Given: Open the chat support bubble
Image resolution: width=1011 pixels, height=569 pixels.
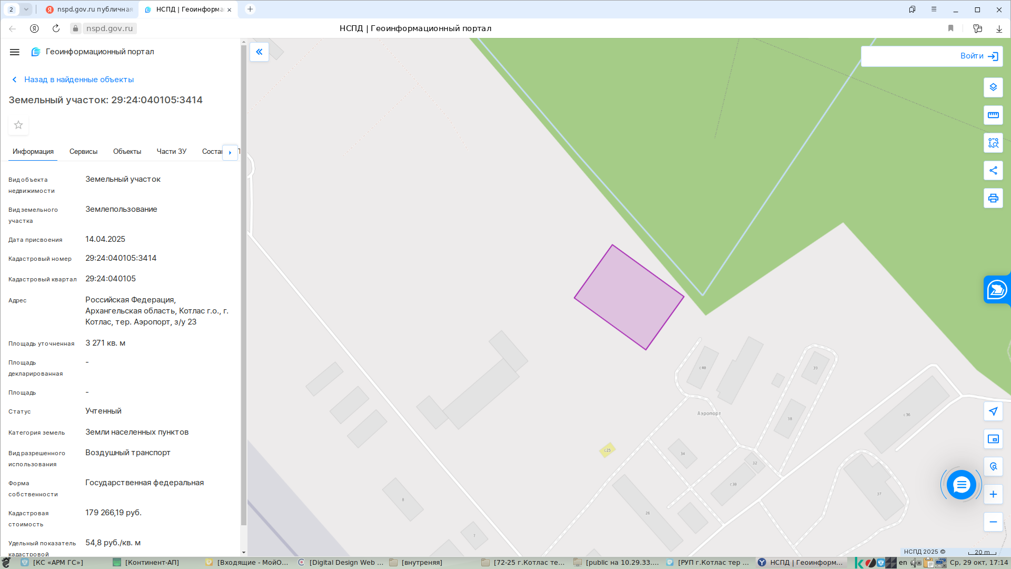Looking at the screenshot, I should click(x=961, y=485).
